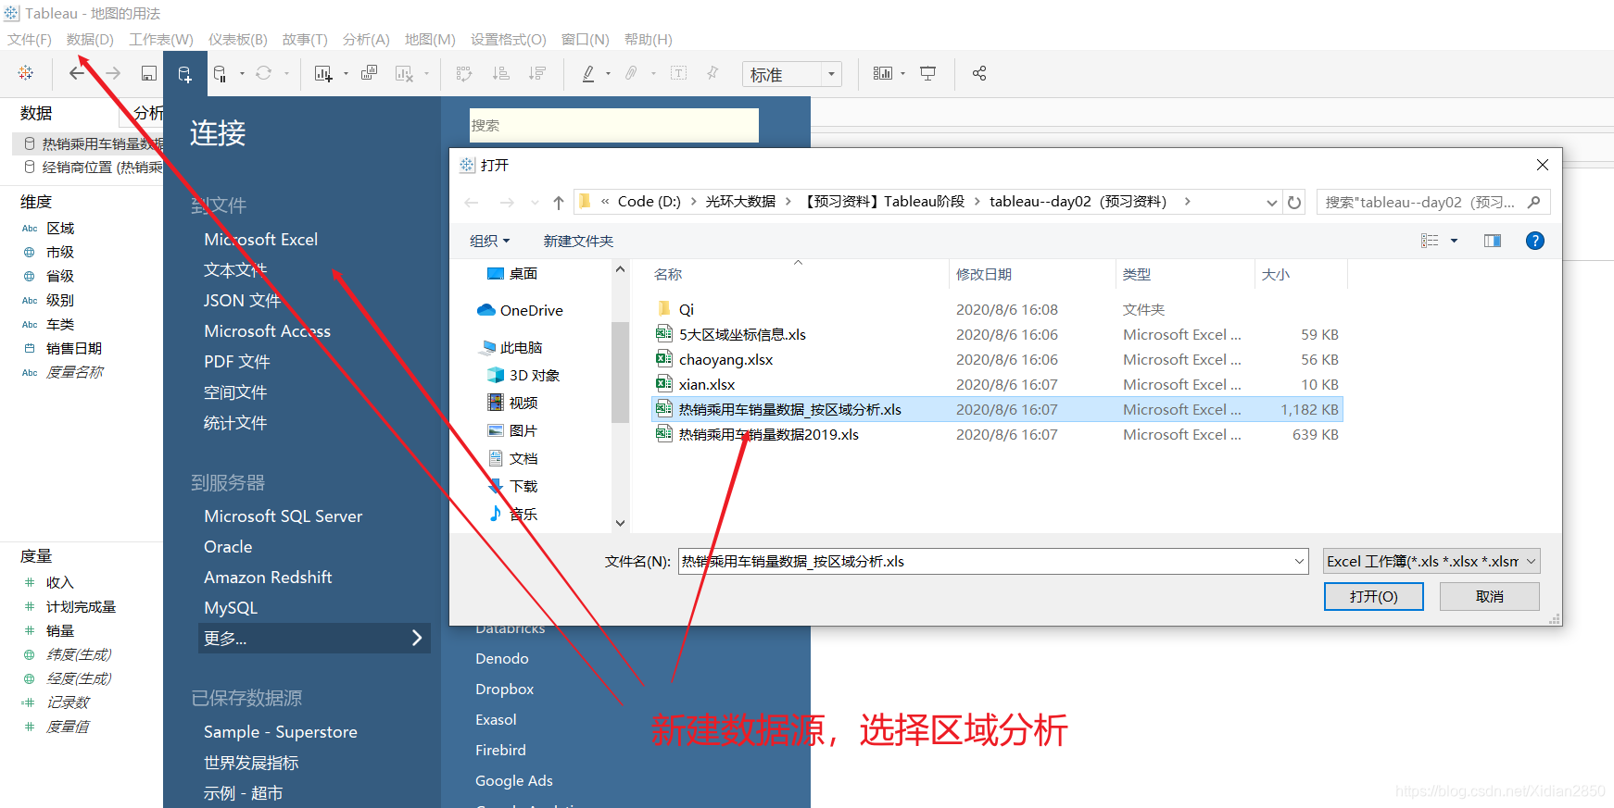The height and width of the screenshot is (808, 1614).
Task: Open the 仪表板(B) menu
Action: [x=238, y=39]
